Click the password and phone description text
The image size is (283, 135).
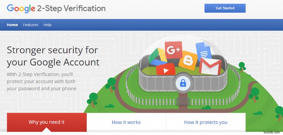pos(41,81)
